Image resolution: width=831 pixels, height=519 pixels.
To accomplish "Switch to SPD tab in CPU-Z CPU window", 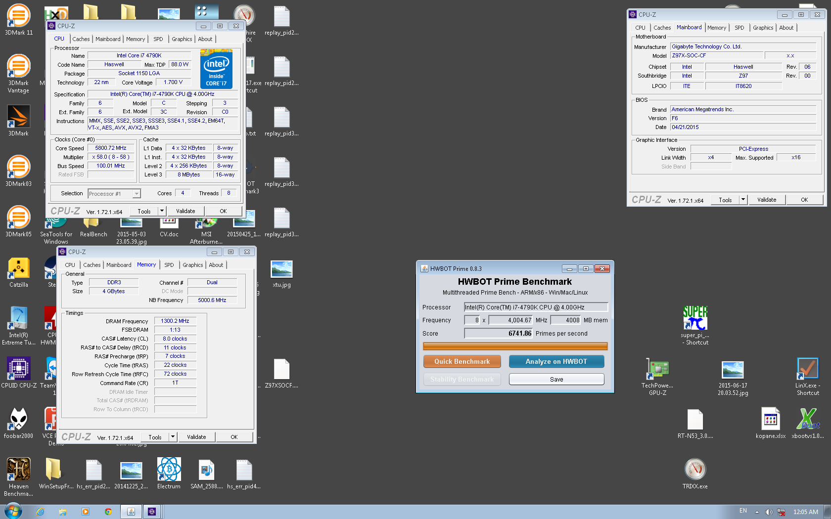I will 158,39.
